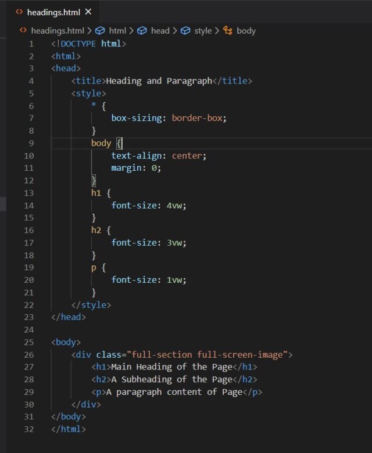
Task: Close the headings.html editor tab
Action: click(88, 12)
